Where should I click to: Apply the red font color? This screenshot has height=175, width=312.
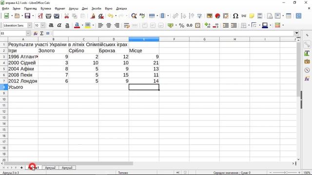click(77, 25)
